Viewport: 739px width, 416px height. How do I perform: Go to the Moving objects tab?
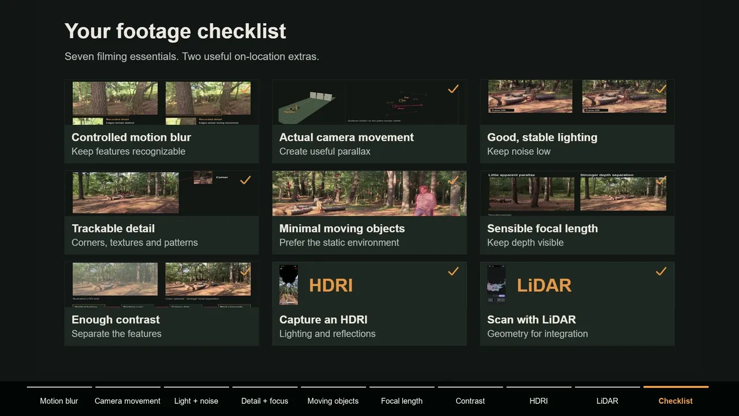pos(333,400)
